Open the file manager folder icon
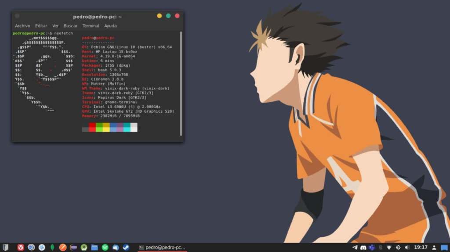Image resolution: width=450 pixels, height=252 pixels. point(94,248)
